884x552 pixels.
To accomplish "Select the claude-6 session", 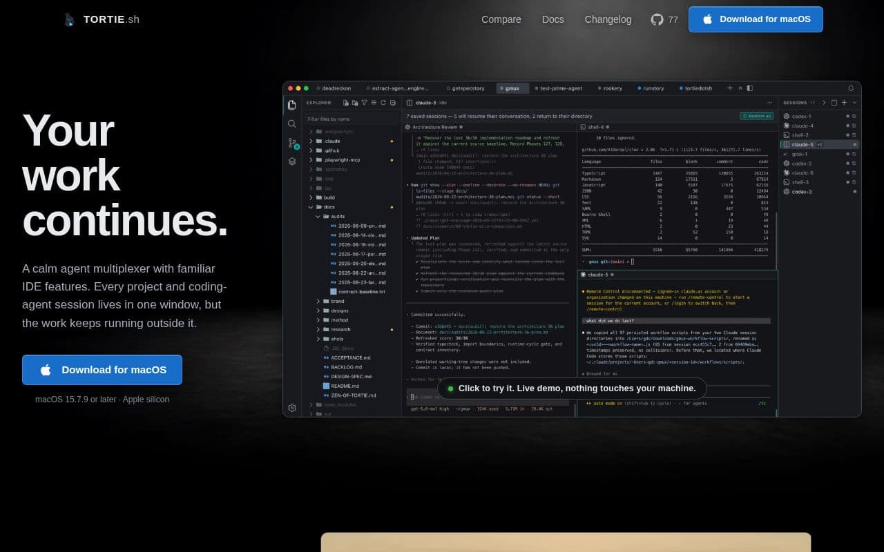I will (820, 172).
